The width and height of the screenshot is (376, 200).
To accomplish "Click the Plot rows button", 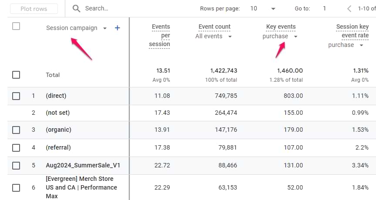I will (x=34, y=9).
